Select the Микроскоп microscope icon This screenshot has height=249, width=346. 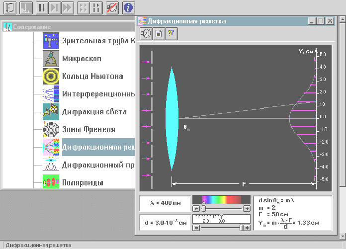[x=51, y=59]
